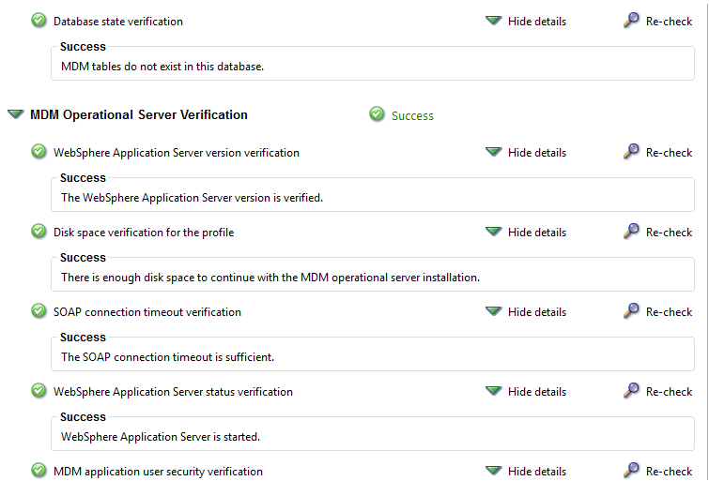Click the green Success status text
The width and height of the screenshot is (709, 481).
pos(412,116)
